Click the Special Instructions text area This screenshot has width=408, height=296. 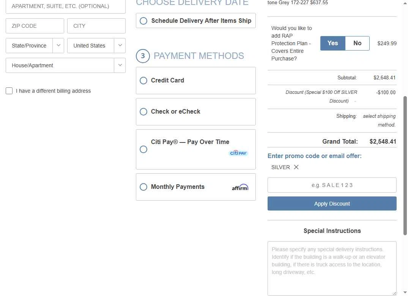332,268
